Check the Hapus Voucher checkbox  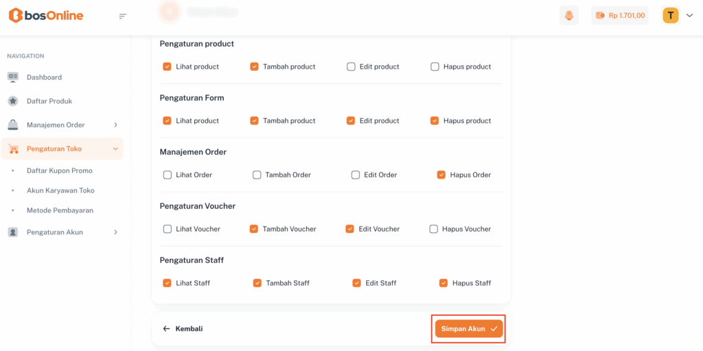434,229
